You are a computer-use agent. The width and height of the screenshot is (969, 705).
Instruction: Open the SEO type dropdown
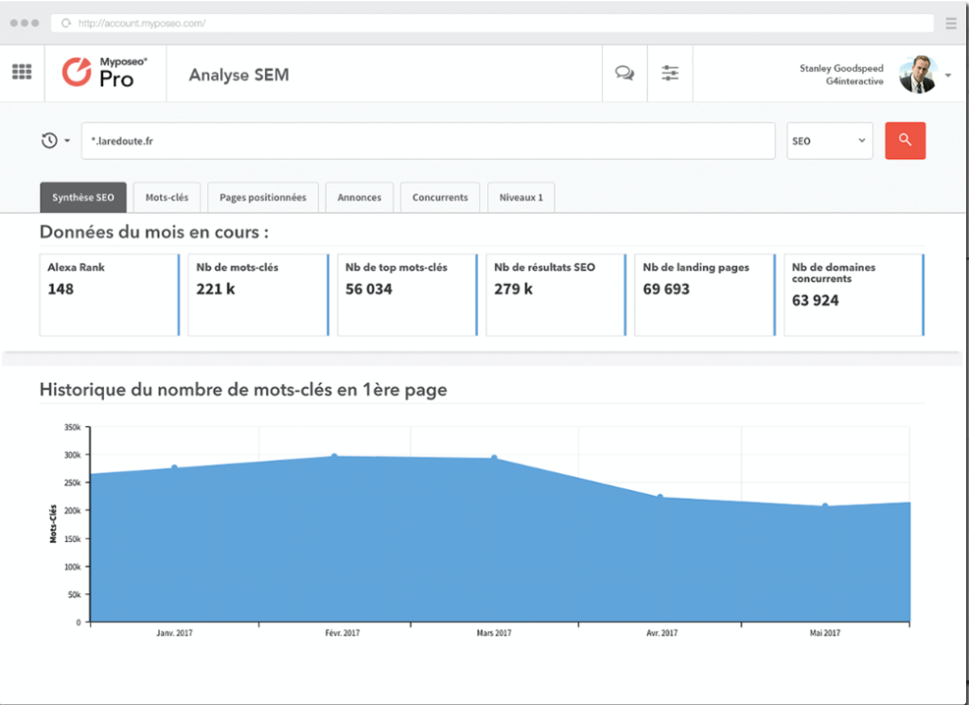click(829, 141)
